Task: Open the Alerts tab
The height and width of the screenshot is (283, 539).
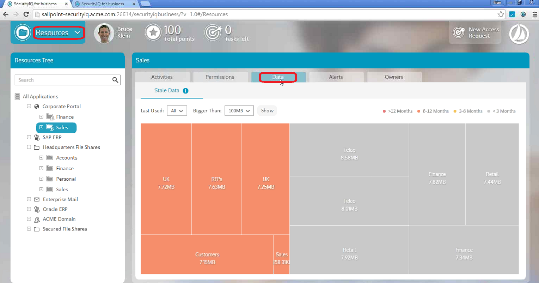Action: 336,77
